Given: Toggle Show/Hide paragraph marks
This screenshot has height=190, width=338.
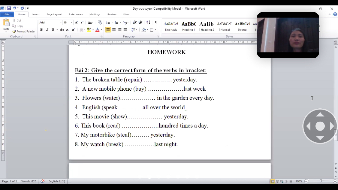Looking at the screenshot, I should pos(156,23).
